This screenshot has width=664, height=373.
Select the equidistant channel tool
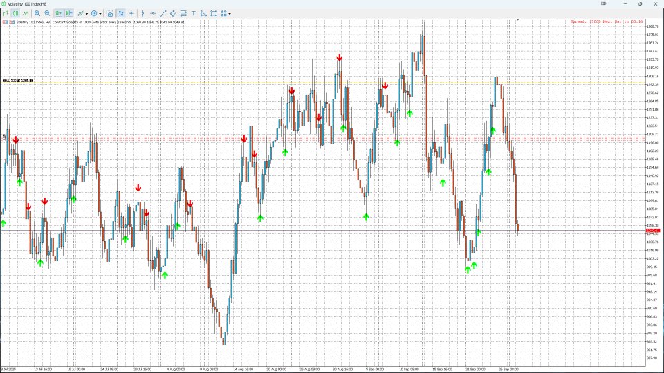coord(173,13)
